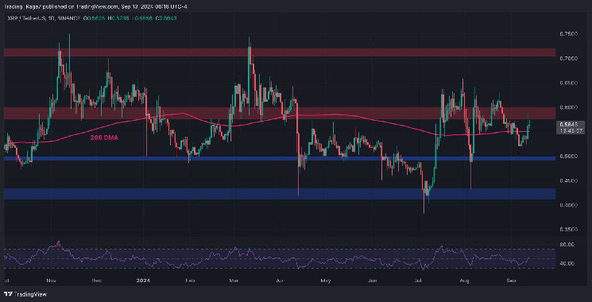The width and height of the screenshot is (592, 302).
Task: Click the Jul date axis label
Action: pyautogui.click(x=418, y=281)
